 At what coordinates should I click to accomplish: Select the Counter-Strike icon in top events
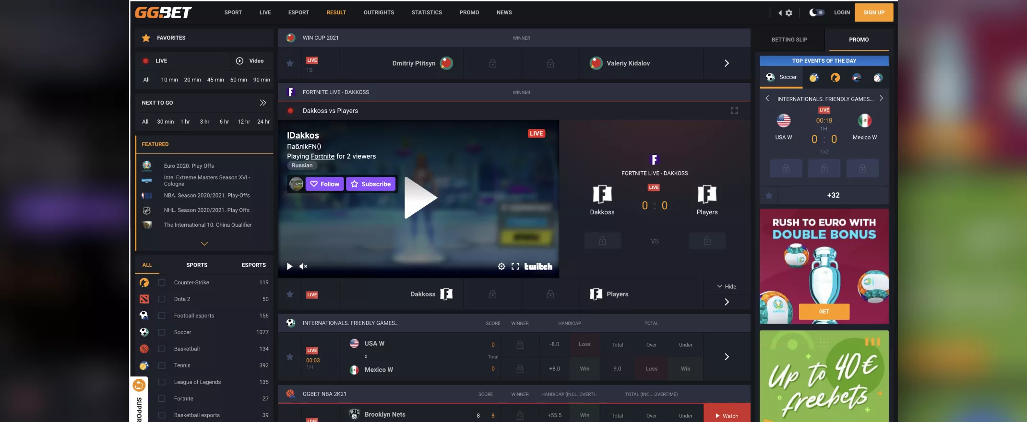(836, 78)
